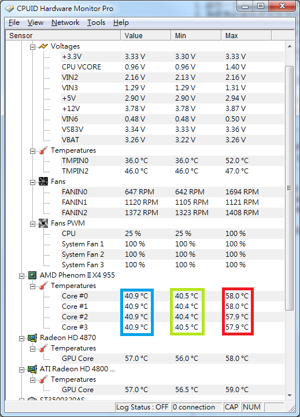Click the Fans group fan icon
300x417 pixels.
tap(43, 182)
